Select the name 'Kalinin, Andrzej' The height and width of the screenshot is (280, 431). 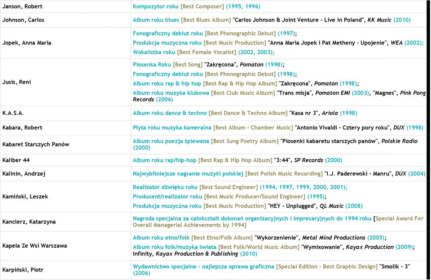24,173
